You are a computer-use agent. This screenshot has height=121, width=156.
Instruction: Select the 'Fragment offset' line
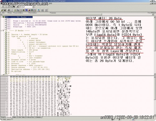(x=22, y=60)
